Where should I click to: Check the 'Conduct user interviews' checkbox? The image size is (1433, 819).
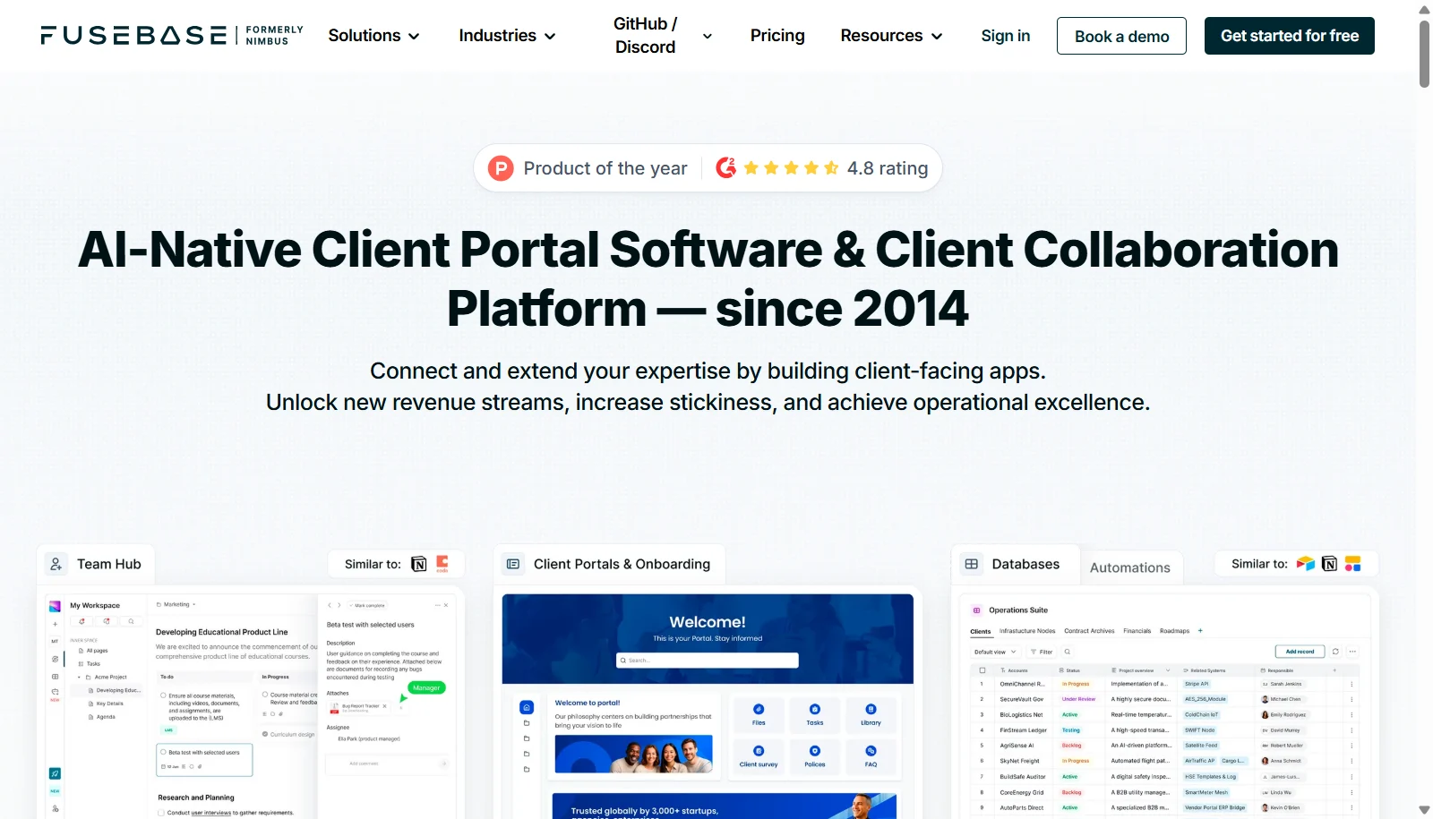[161, 813]
